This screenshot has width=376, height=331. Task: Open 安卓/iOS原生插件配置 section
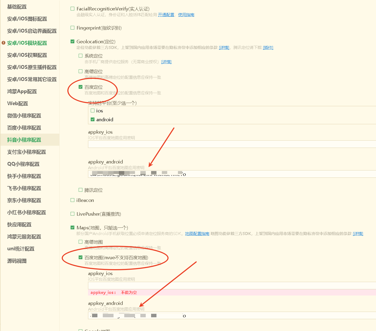click(x=32, y=67)
